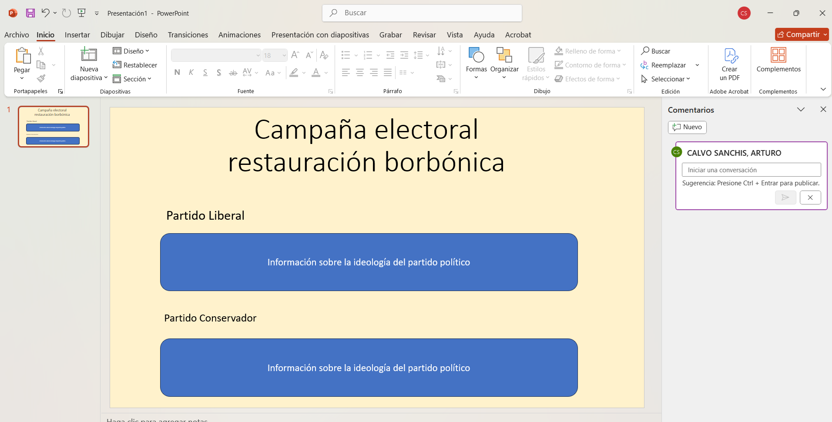Viewport: 832px width, 422px height.
Task: Click the Nueva diapositiva icon
Action: tap(89, 55)
